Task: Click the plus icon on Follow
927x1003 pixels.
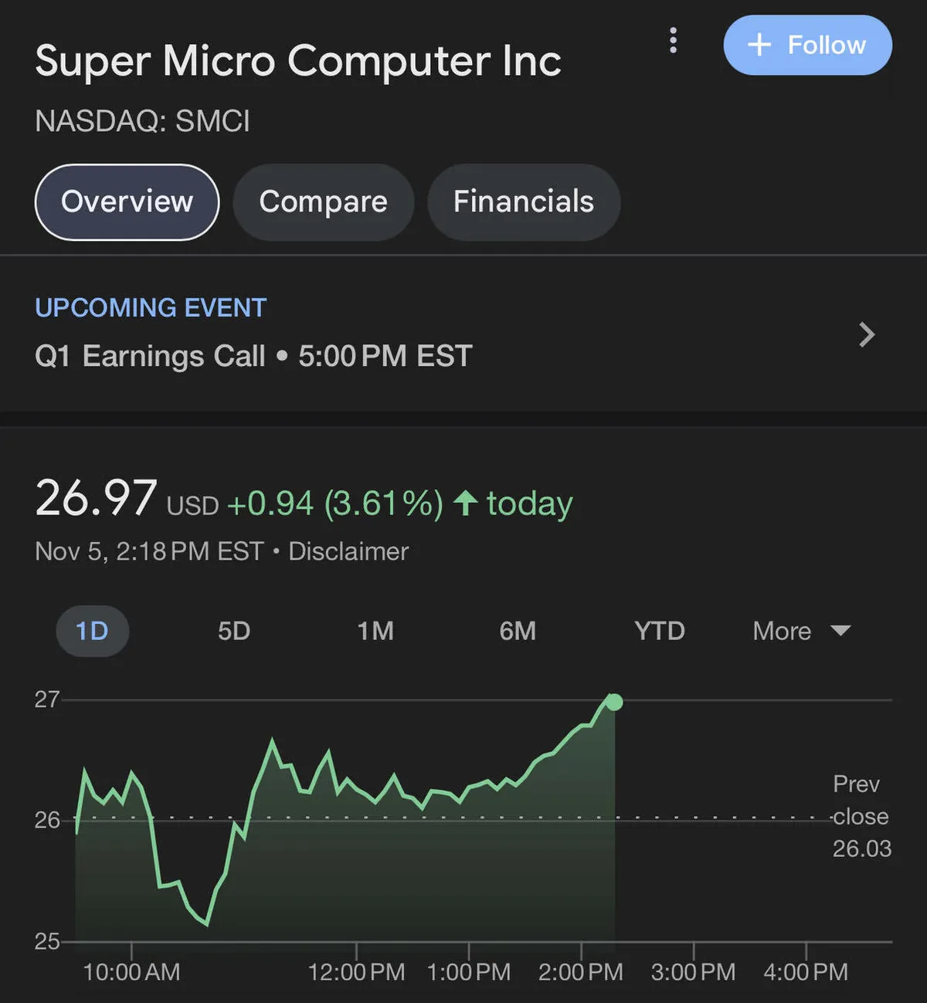Action: click(x=759, y=45)
